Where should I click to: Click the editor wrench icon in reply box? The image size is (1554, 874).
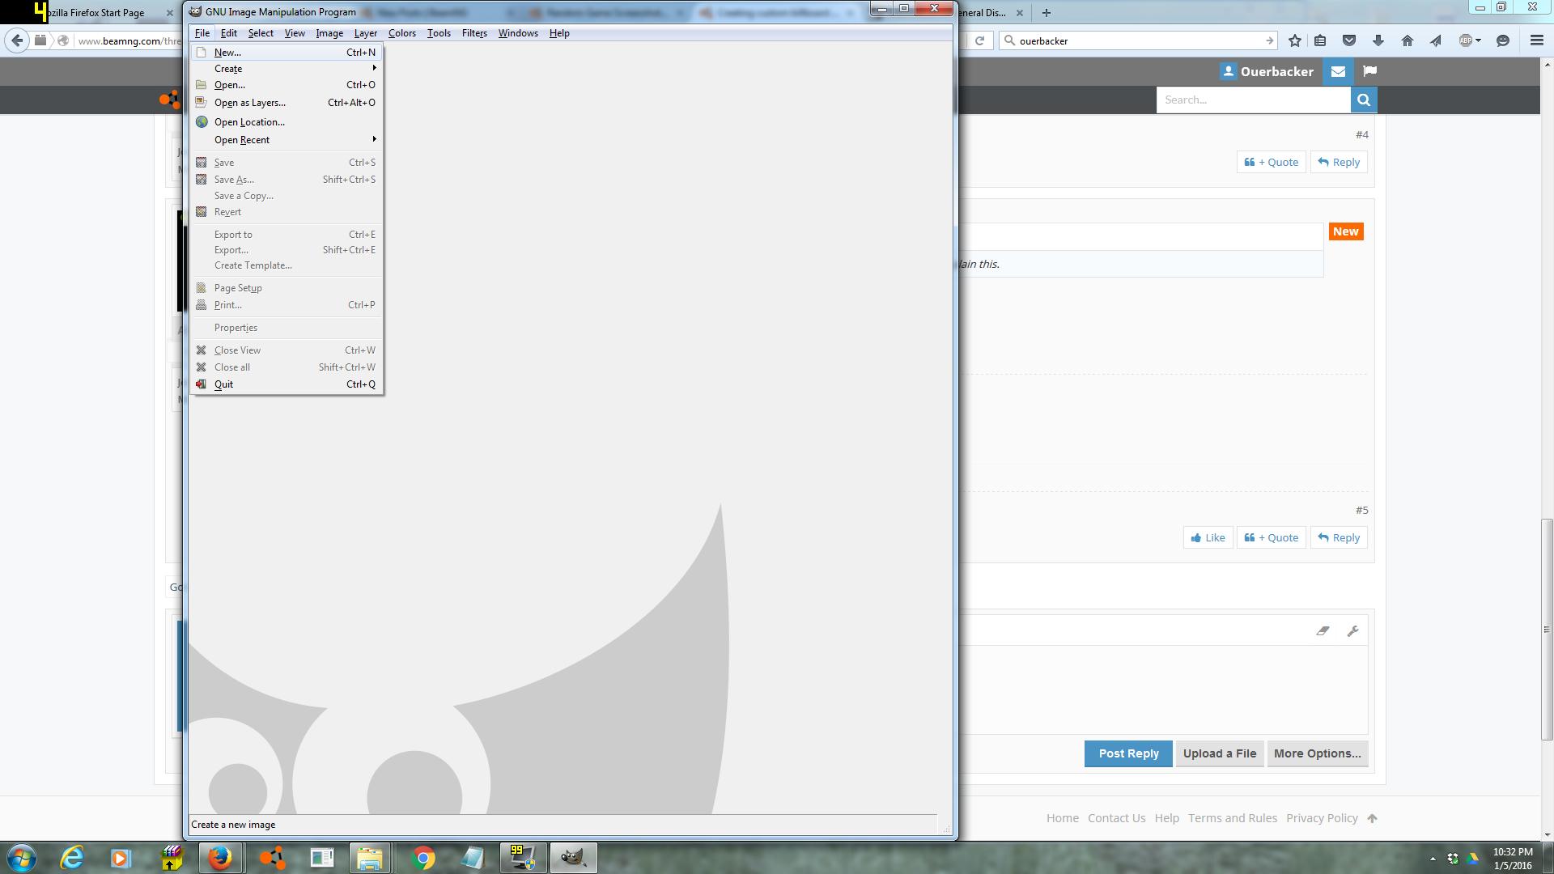tap(1352, 631)
